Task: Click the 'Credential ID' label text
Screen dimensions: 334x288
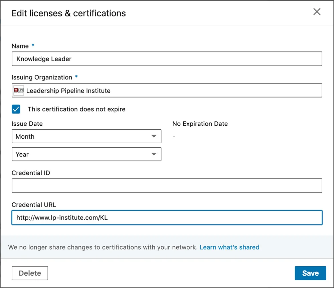Action: click(x=31, y=173)
